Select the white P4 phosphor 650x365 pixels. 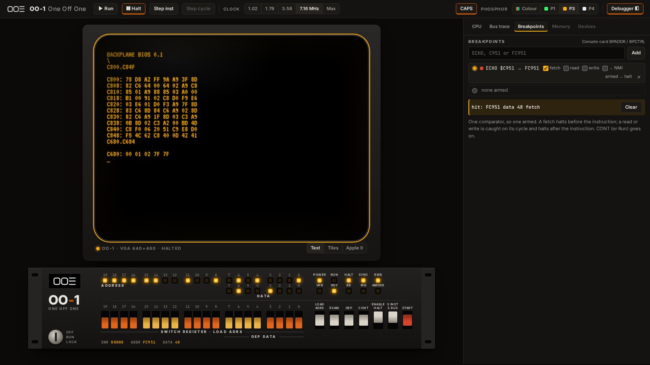click(588, 9)
